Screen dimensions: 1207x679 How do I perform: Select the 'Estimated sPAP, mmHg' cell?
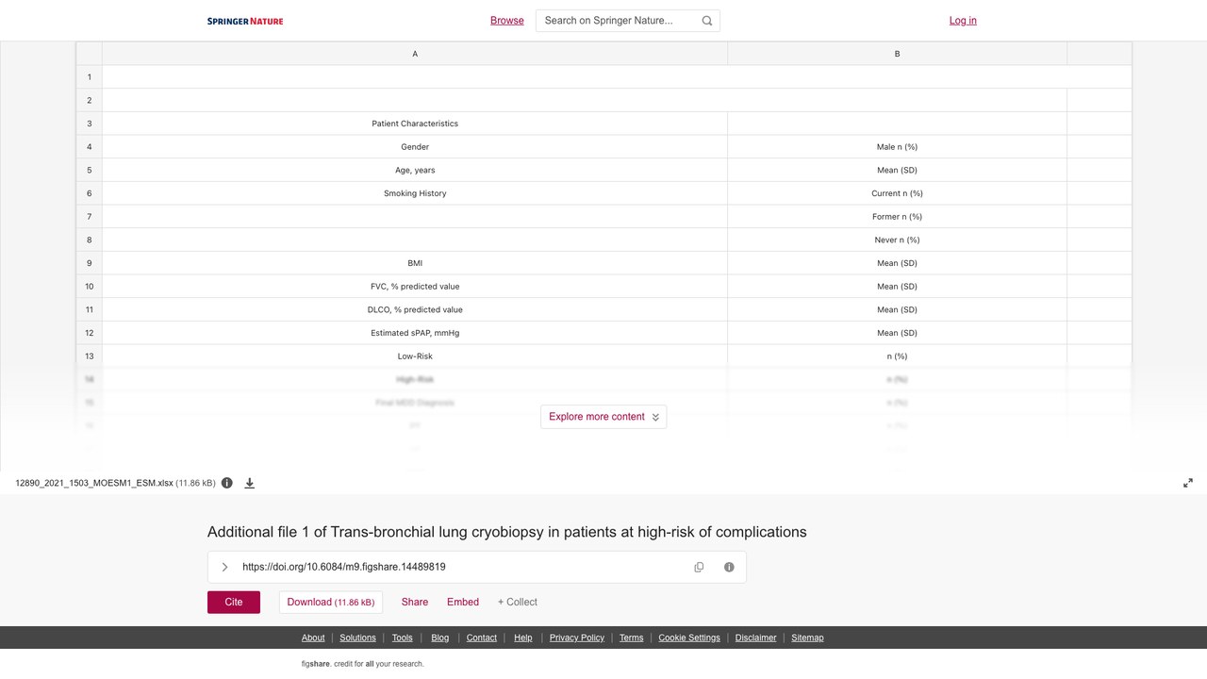(415, 333)
